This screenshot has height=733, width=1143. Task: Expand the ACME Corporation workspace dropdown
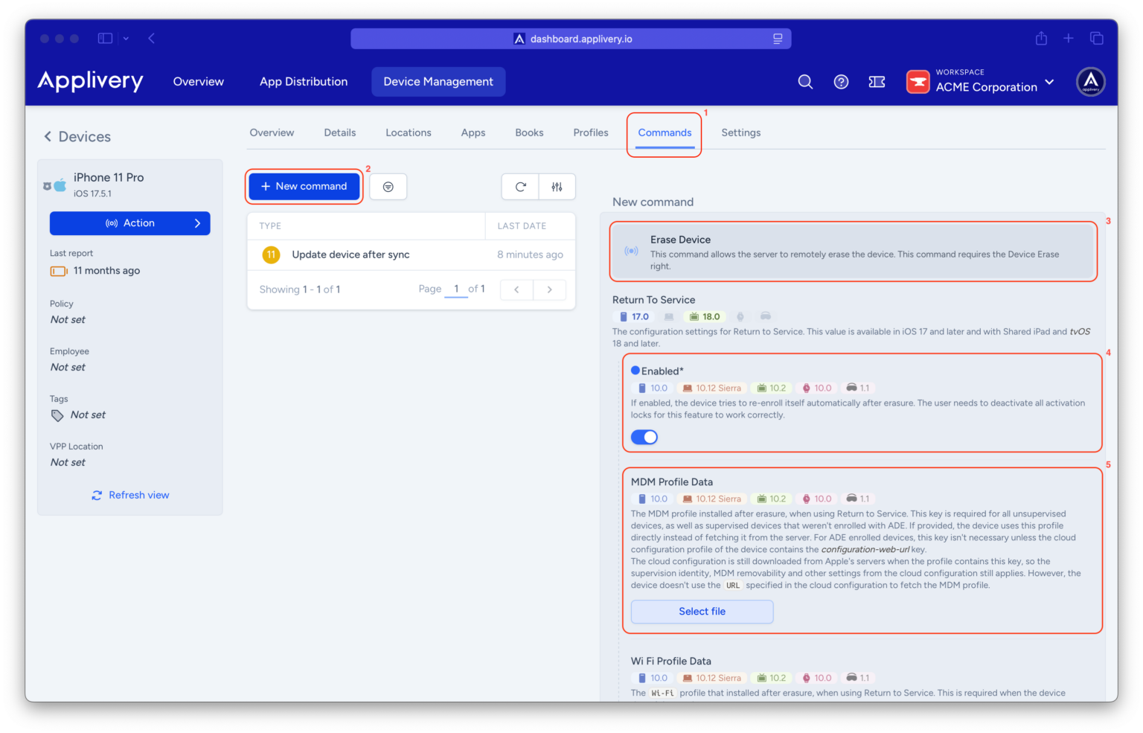(x=1049, y=82)
